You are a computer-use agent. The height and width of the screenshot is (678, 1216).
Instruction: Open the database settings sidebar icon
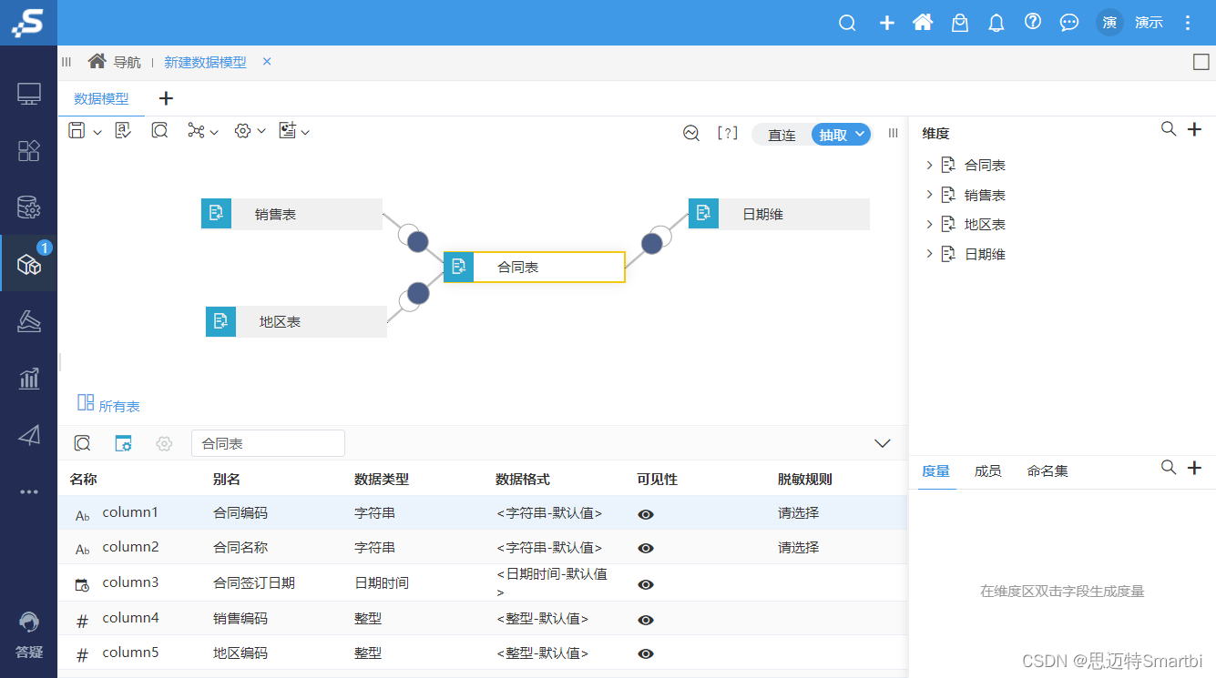(29, 207)
